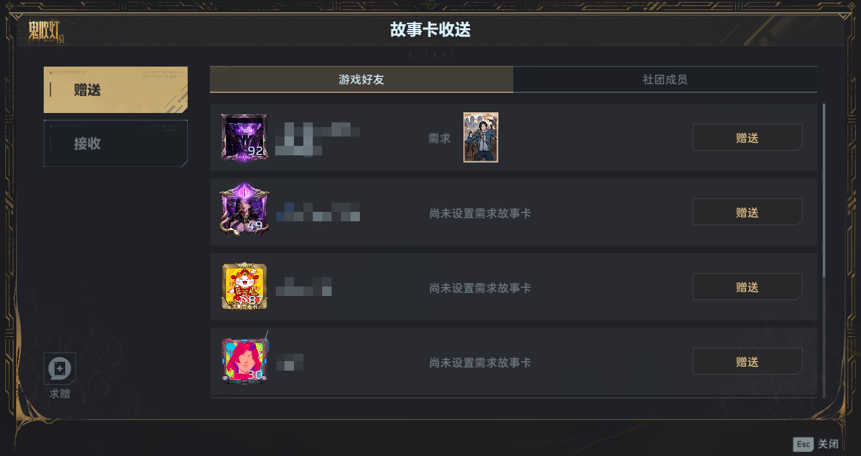Switch to the 游戏好友 tab
Viewport: 861px width, 456px height.
tap(361, 79)
